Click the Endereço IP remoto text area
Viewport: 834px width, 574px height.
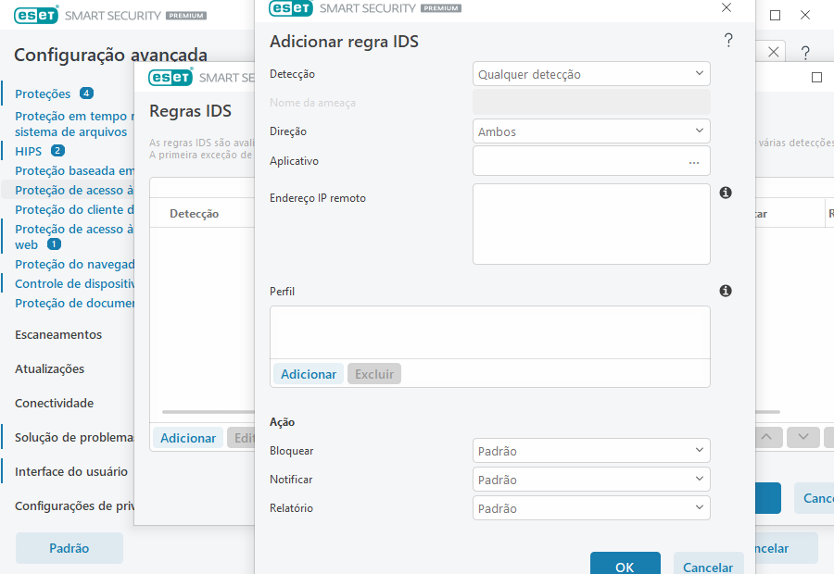tap(591, 224)
